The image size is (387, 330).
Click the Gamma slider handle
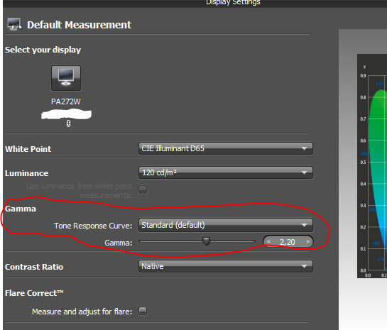(x=206, y=241)
